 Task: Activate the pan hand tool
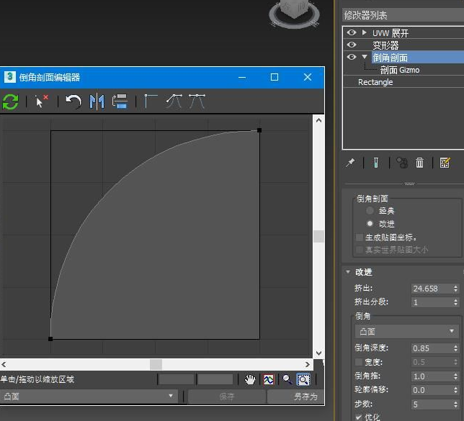[250, 379]
